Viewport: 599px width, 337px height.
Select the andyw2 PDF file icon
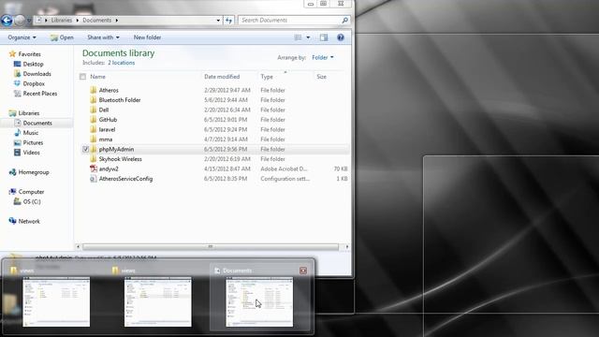point(94,168)
